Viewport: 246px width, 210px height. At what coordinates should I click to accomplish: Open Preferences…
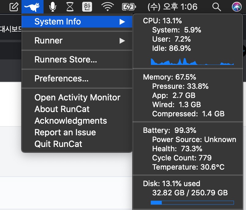[x=77, y=78]
